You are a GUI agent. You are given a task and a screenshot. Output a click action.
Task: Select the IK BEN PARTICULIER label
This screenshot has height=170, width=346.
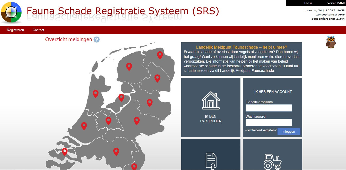[211, 119]
